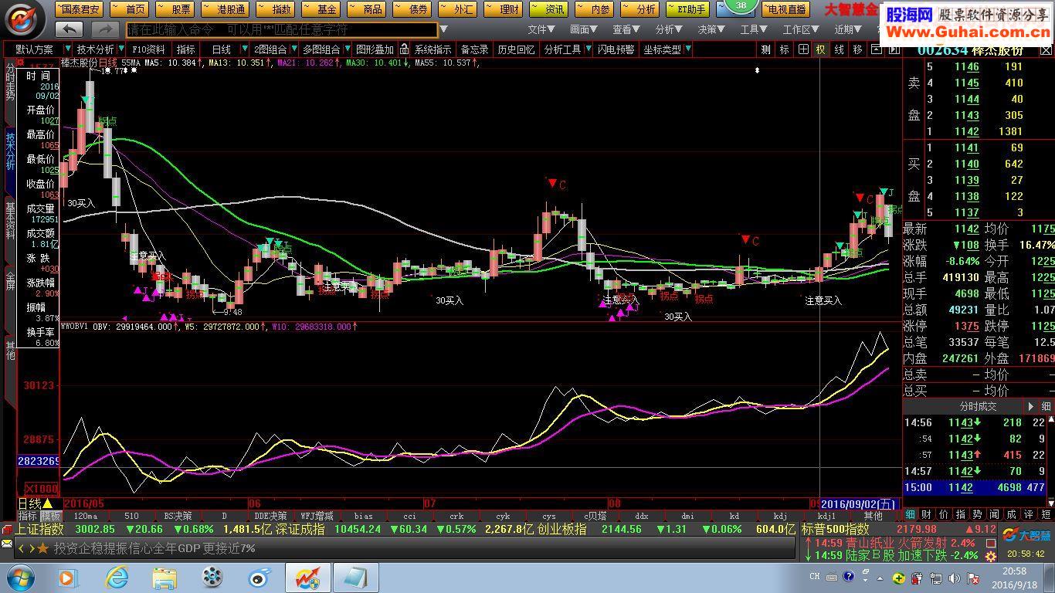
Task: Open File Explorer folder on taskbar
Action: pos(165,578)
